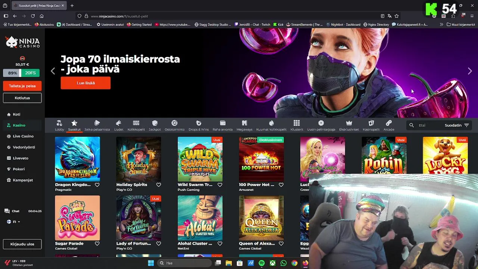This screenshot has width=478, height=269.
Task: Open Live Casino in the sidebar
Action: [20, 136]
